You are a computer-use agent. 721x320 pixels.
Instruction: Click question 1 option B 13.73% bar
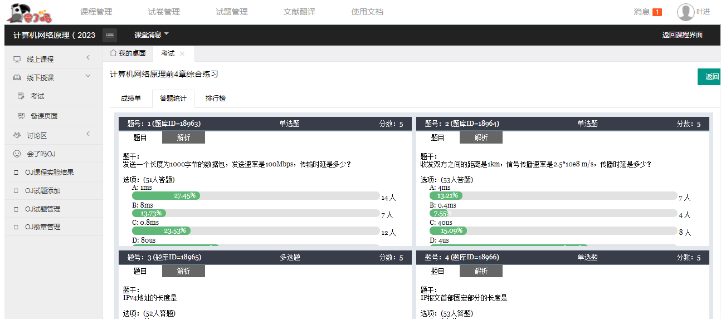coord(149,213)
